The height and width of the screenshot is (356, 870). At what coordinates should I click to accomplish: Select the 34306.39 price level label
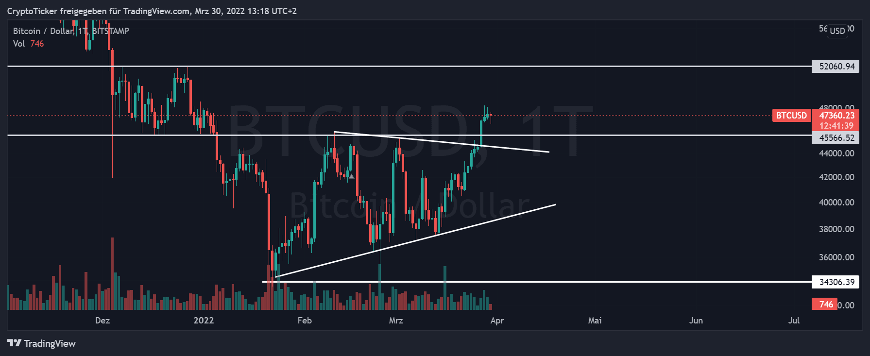836,282
